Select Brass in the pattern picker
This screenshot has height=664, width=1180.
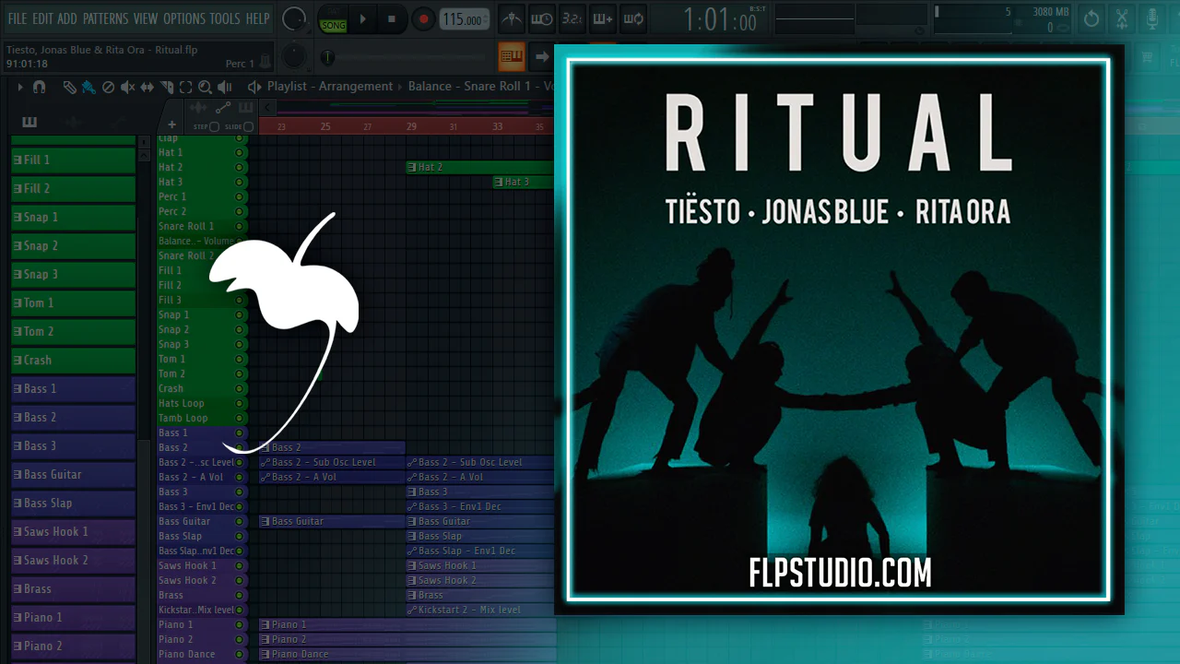pyautogui.click(x=73, y=589)
